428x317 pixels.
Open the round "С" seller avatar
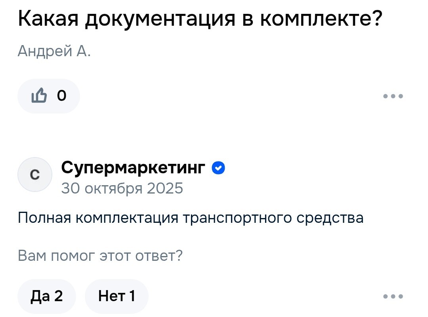35,175
